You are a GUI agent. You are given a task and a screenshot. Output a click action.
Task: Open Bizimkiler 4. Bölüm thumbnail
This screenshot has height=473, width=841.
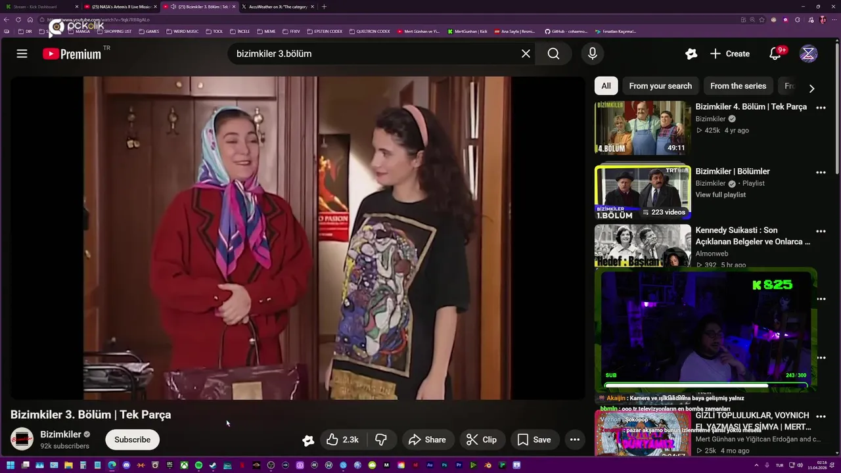pos(643,127)
